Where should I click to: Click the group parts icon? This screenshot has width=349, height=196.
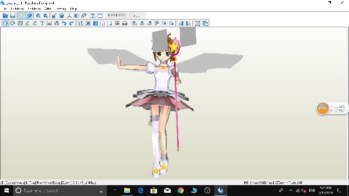point(197,23)
